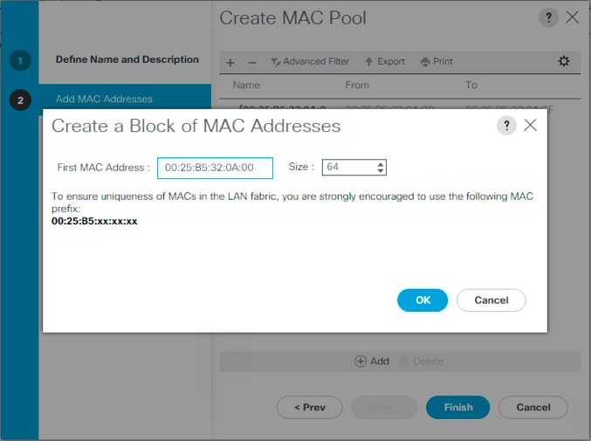Select the Define Name and Description step
This screenshot has height=441, width=591.
[127, 59]
